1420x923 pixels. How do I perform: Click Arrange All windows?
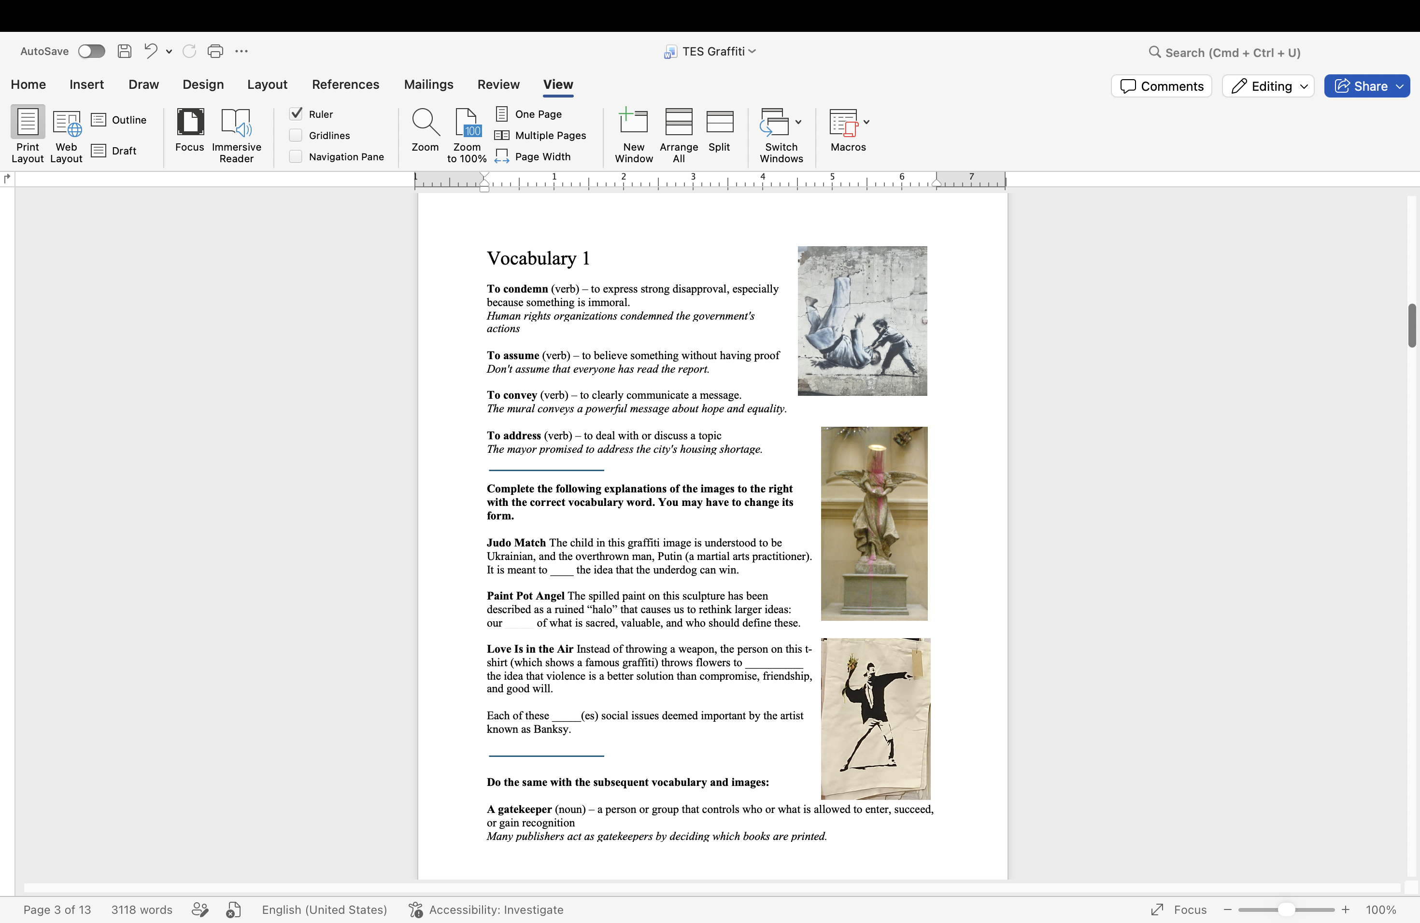pos(679,135)
